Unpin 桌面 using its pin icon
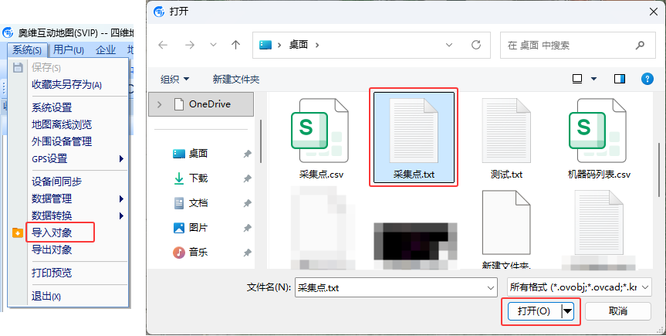This screenshot has height=336, width=666. (x=247, y=154)
